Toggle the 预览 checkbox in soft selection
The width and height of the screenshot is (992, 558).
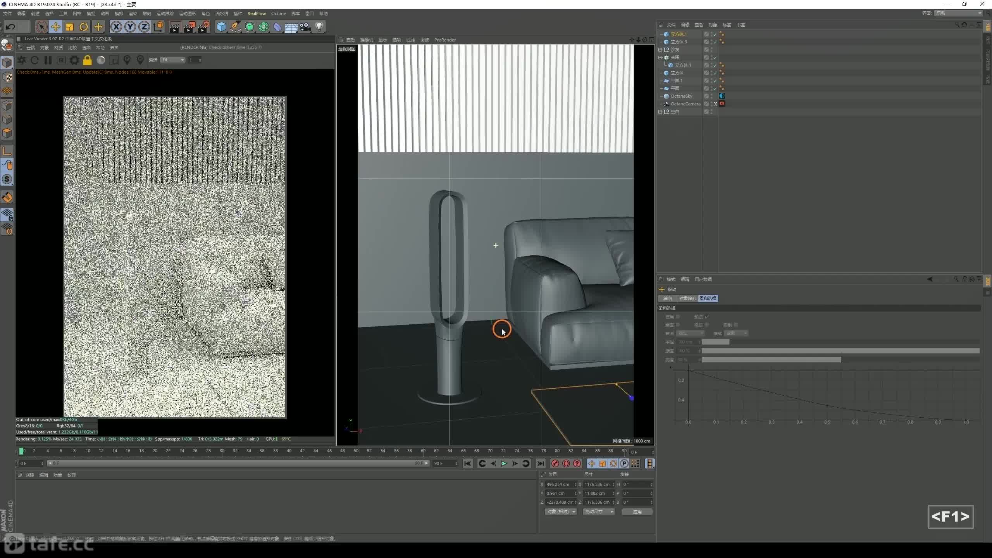pos(707,317)
